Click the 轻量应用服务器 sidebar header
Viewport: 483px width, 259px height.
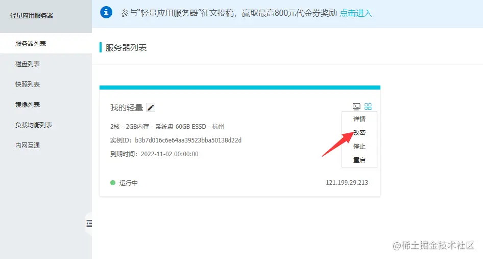pyautogui.click(x=32, y=15)
